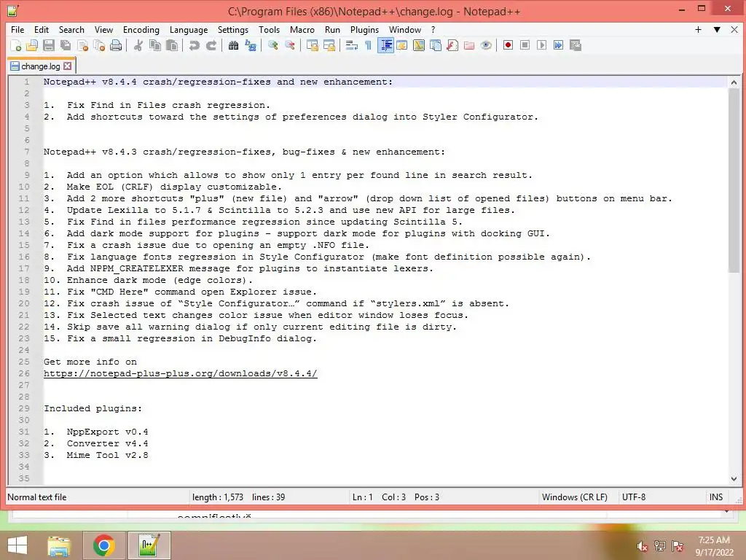Screen dimensions: 746x560
Task: Open Folder as Workspace icon
Action: point(469,45)
